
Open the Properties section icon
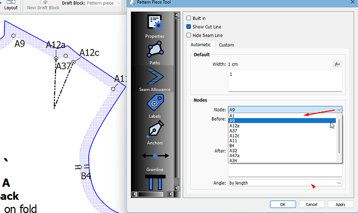pos(155,22)
